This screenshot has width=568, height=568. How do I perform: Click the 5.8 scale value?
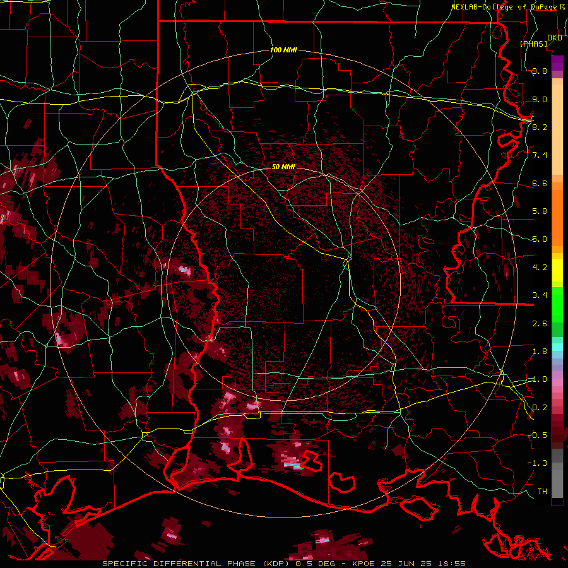tap(540, 211)
